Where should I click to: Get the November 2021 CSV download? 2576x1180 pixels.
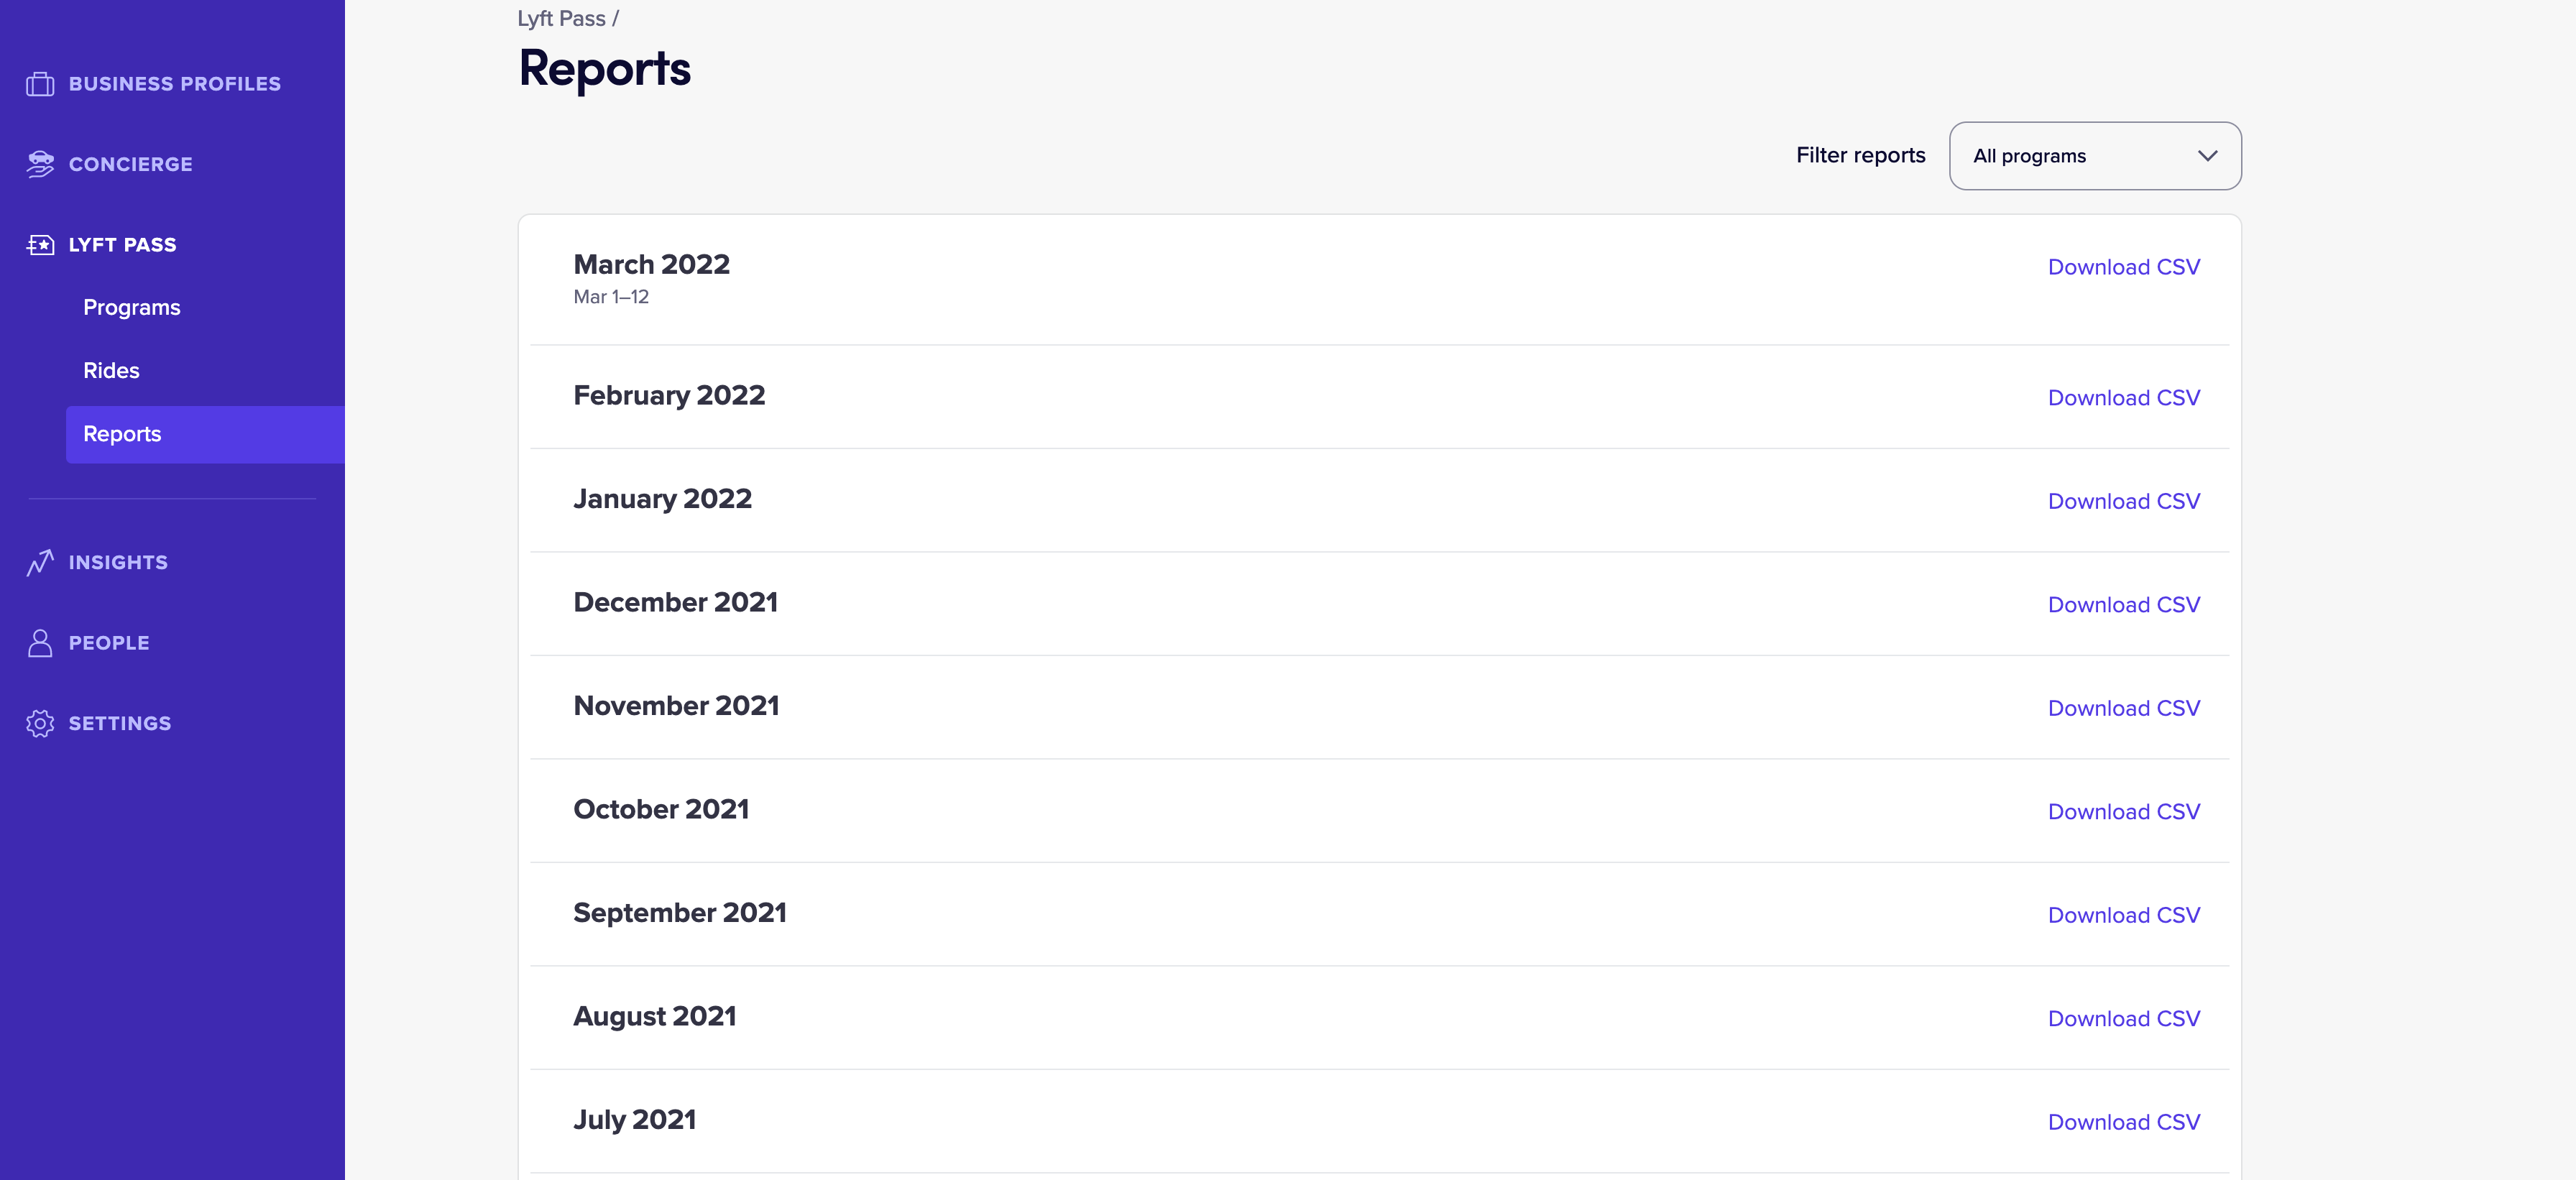click(x=2123, y=708)
